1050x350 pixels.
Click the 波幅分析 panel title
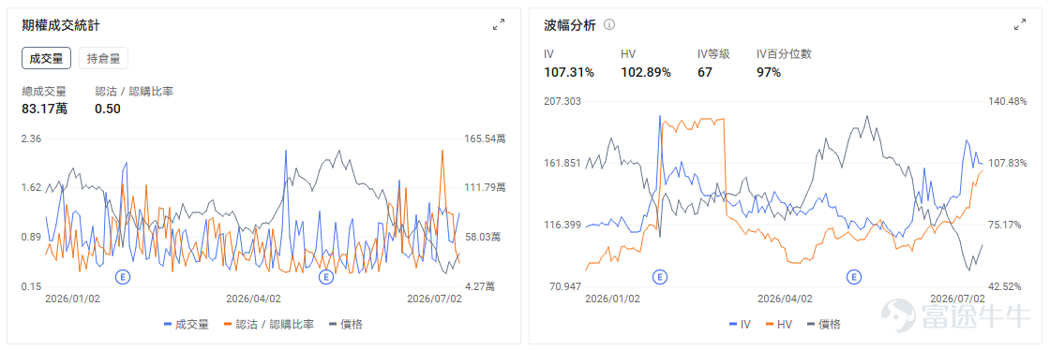click(x=570, y=25)
